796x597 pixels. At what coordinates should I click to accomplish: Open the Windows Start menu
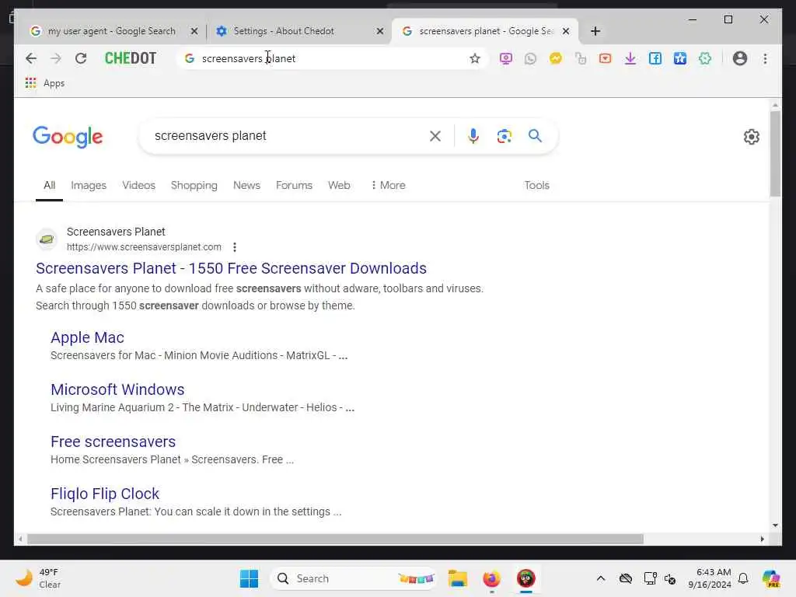[249, 578]
